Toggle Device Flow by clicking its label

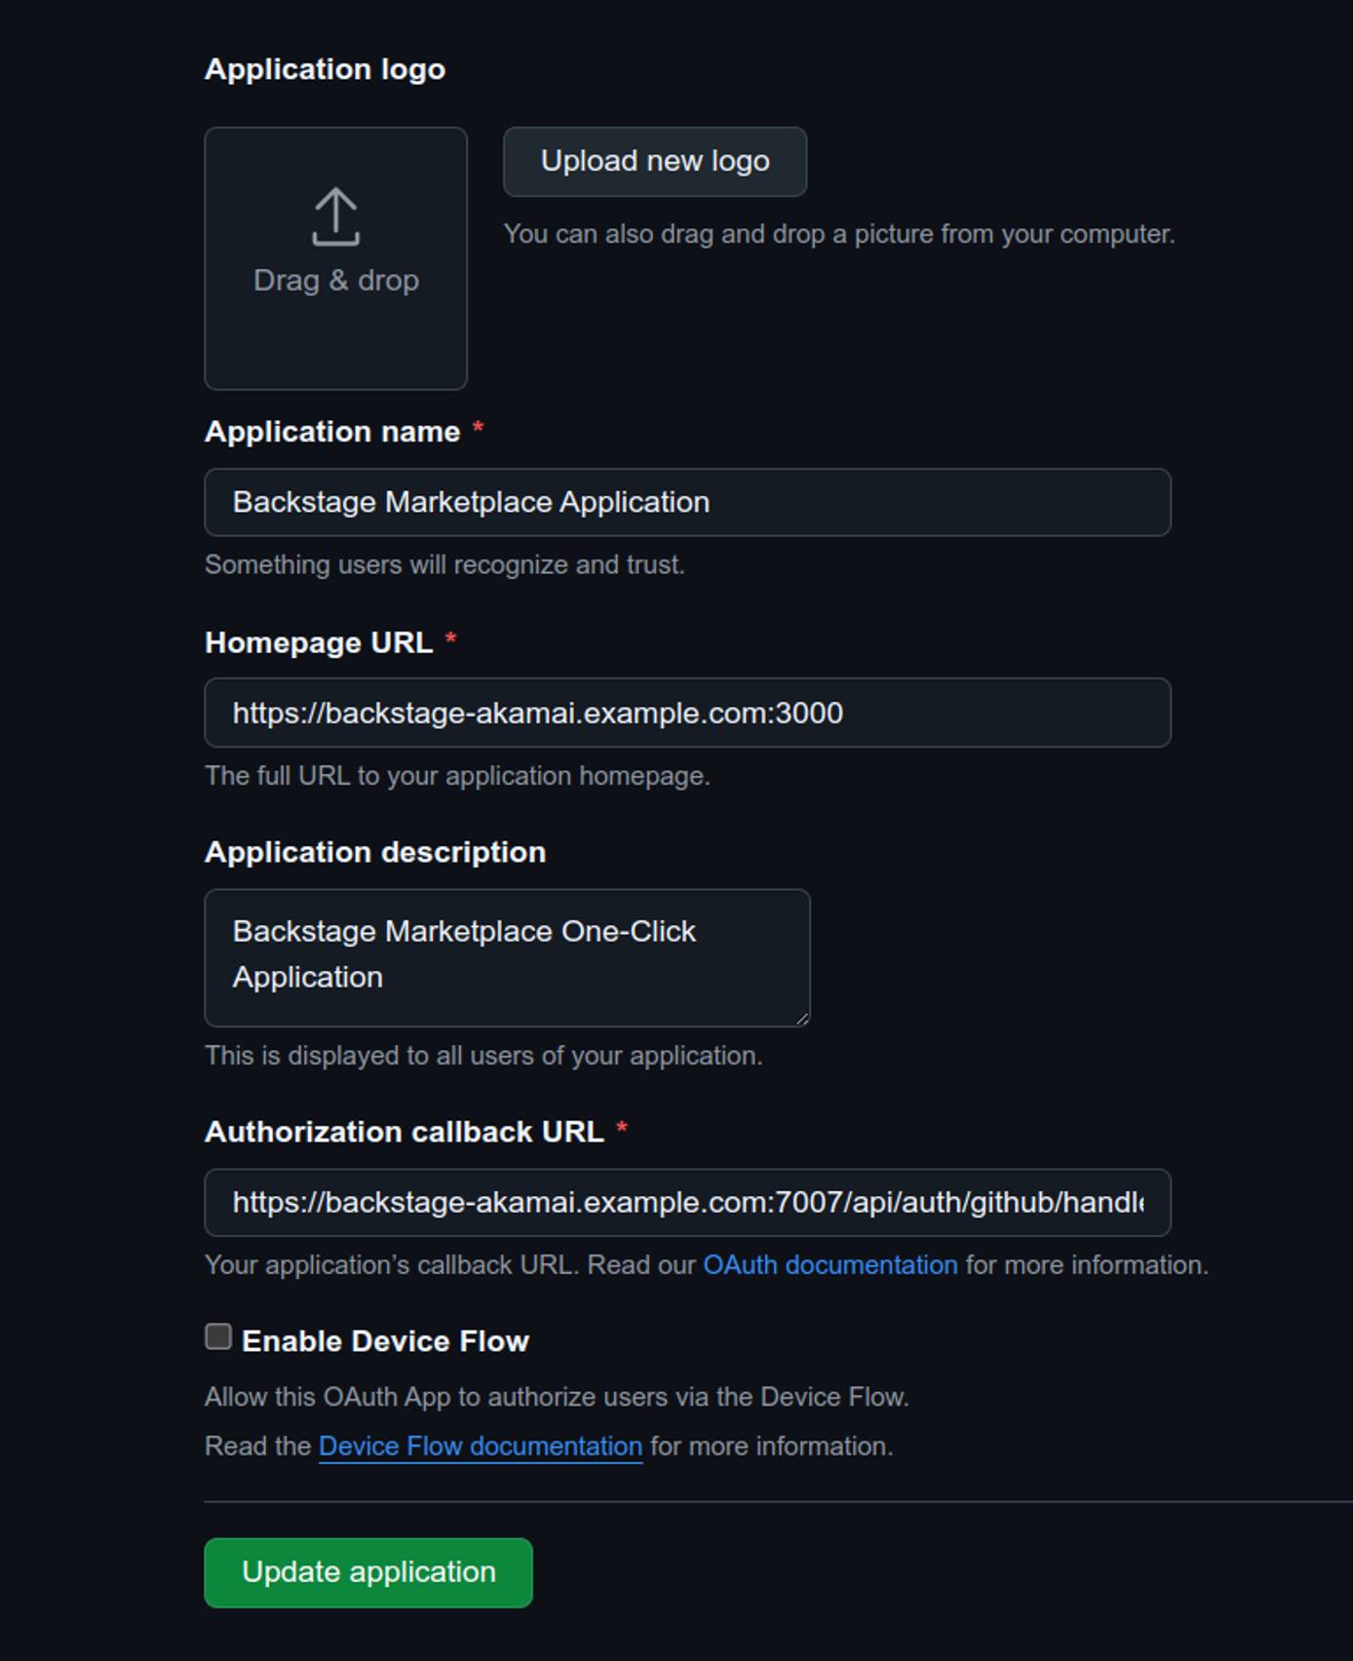click(x=385, y=1339)
